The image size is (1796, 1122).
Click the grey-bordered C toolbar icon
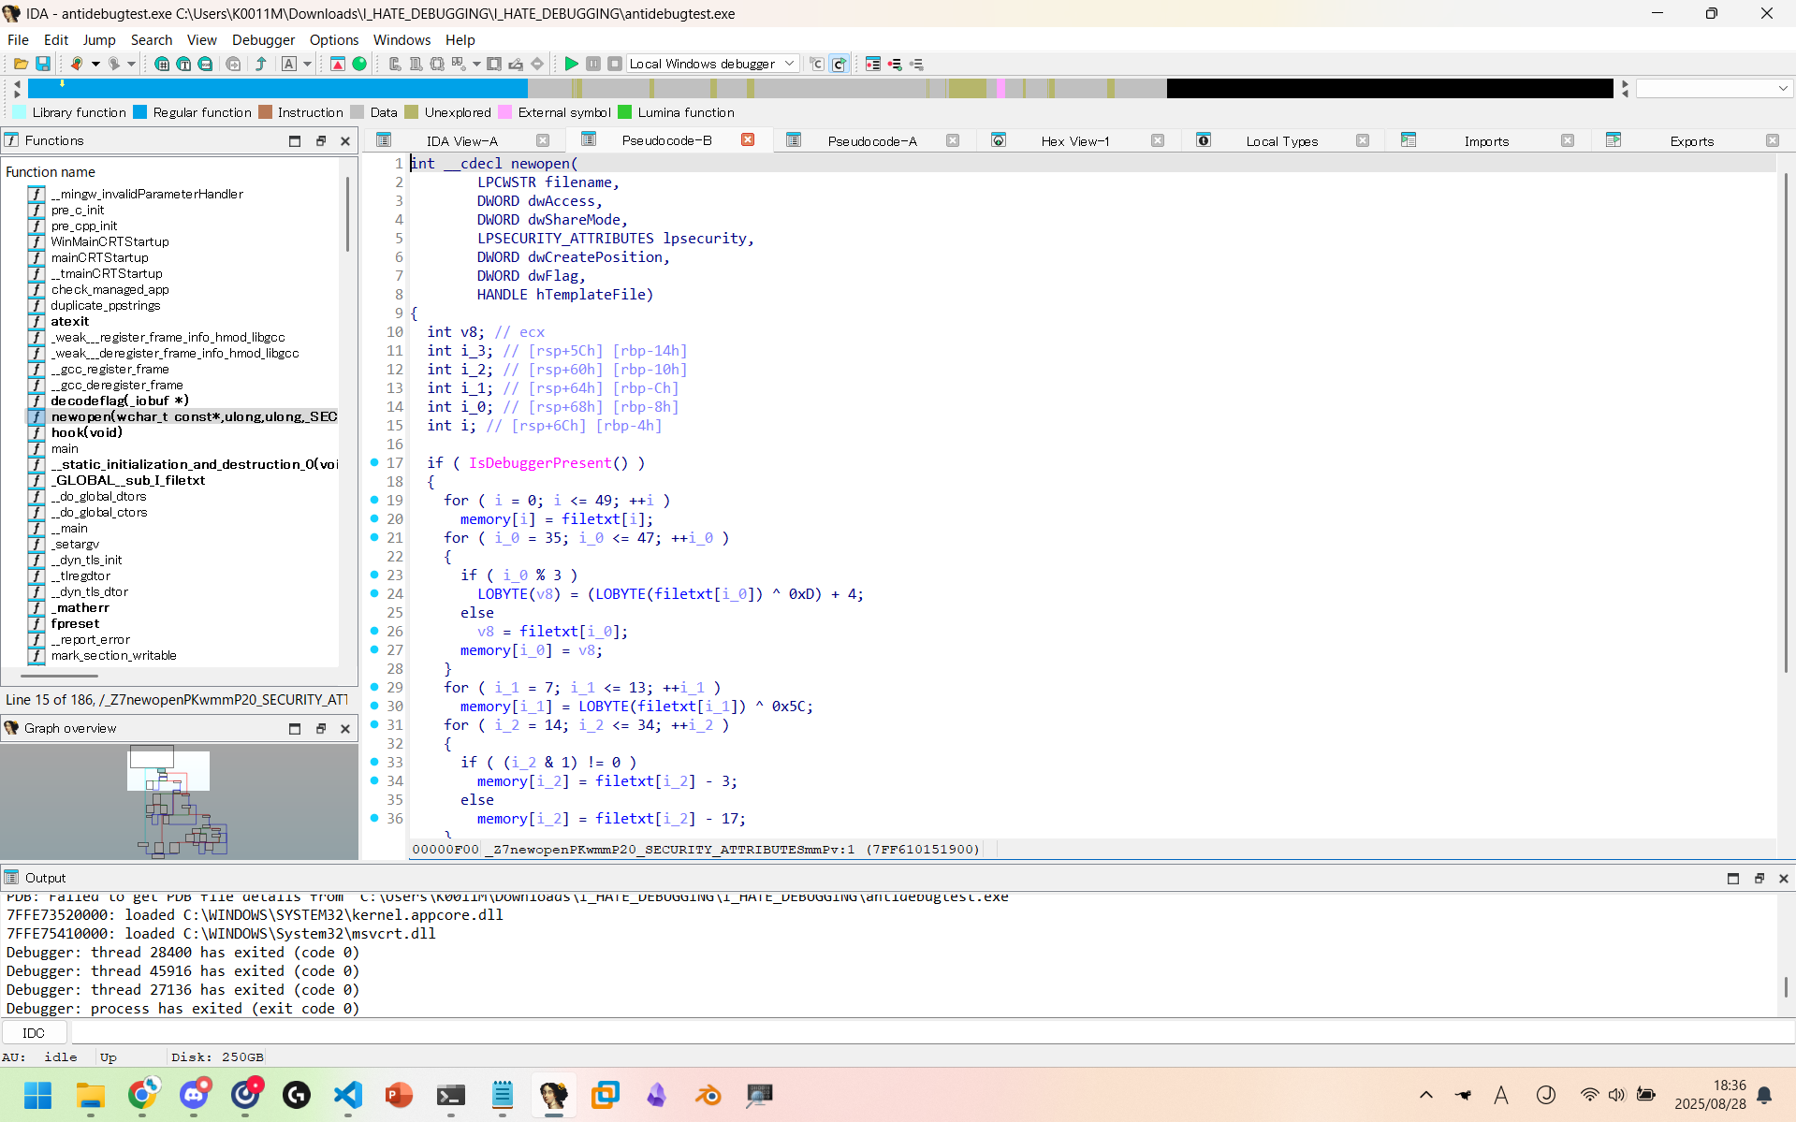coord(817,64)
